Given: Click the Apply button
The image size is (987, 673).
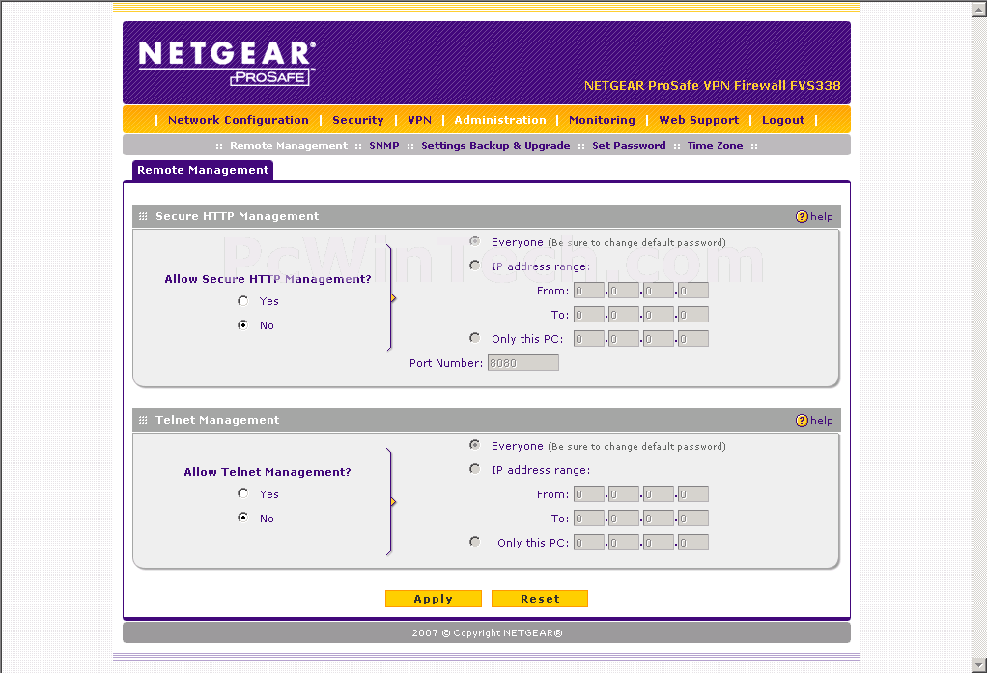Looking at the screenshot, I should [x=433, y=599].
